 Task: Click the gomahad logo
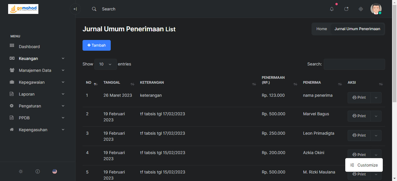23,9
